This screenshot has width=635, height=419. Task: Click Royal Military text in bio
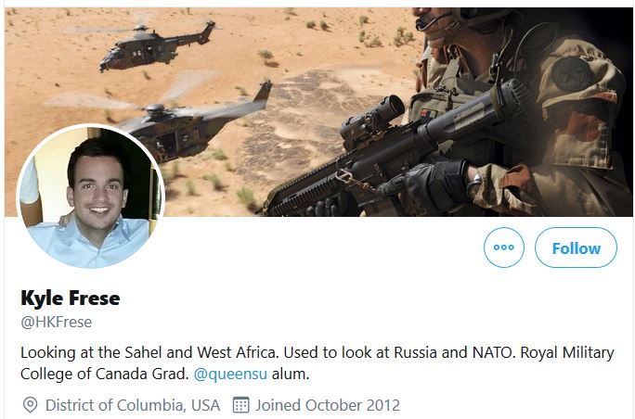coord(567,352)
